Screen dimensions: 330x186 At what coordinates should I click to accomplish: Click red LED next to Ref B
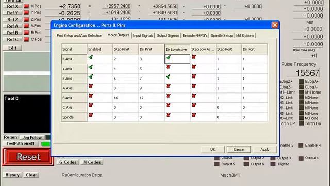click(26, 33)
